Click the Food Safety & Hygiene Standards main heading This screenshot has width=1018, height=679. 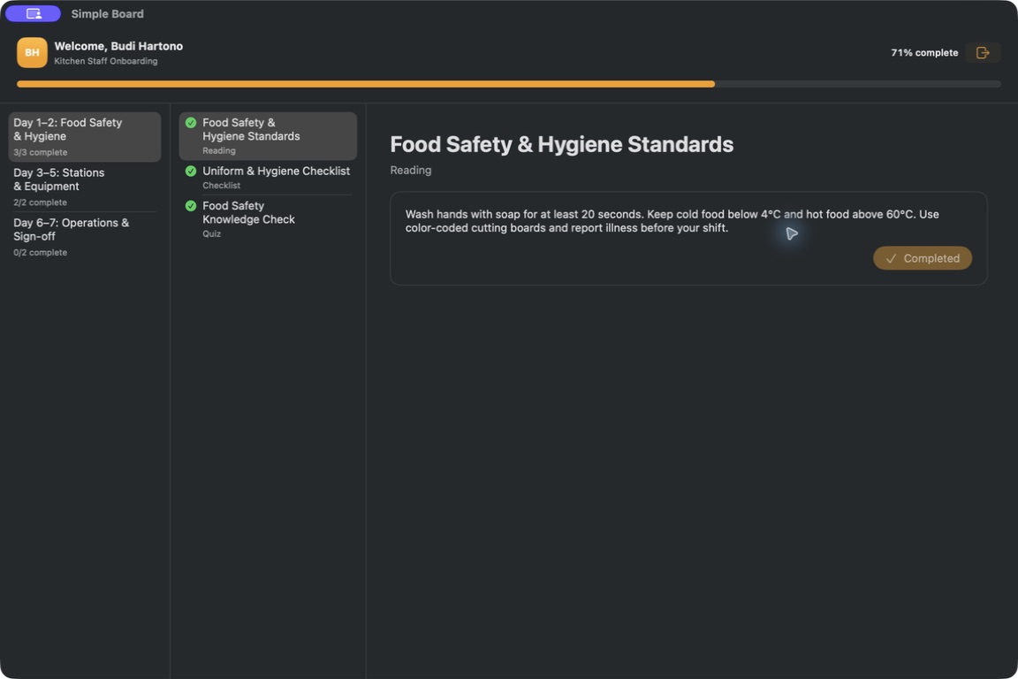562,144
